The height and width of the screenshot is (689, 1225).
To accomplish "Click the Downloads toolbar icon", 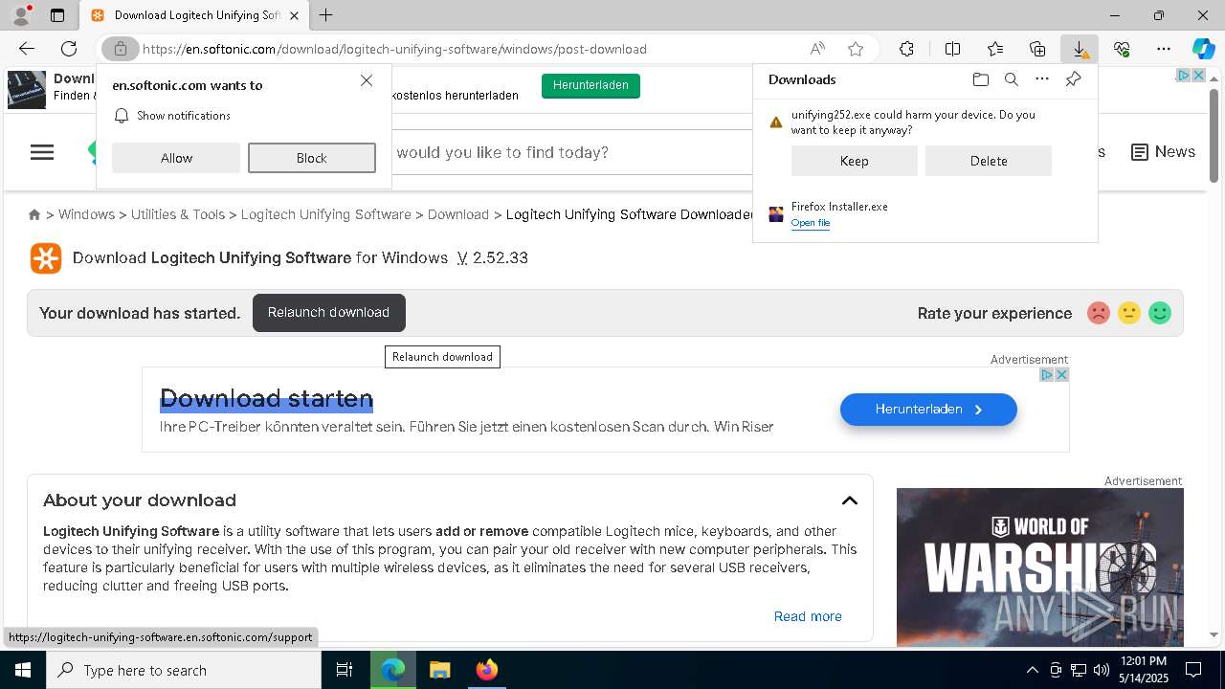I will pyautogui.click(x=1080, y=49).
